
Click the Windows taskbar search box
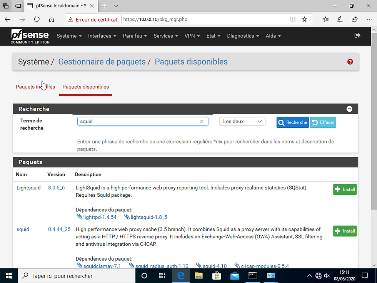click(77, 276)
